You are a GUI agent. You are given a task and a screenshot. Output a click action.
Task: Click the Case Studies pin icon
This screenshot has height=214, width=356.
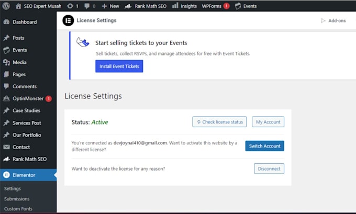tap(7, 110)
